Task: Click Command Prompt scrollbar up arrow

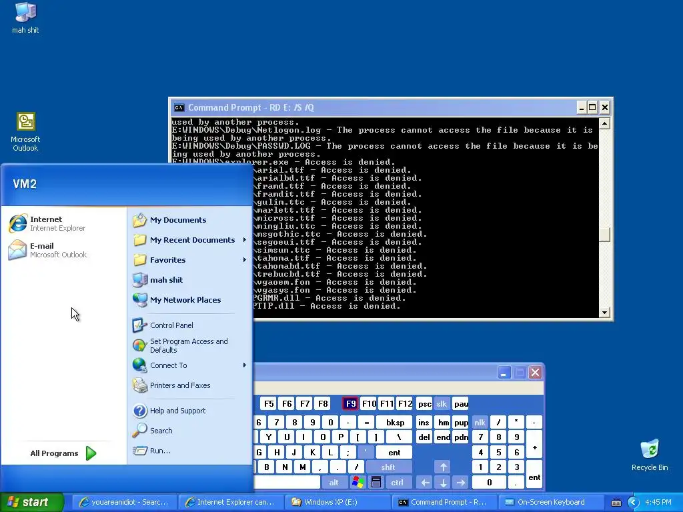Action: pos(604,123)
